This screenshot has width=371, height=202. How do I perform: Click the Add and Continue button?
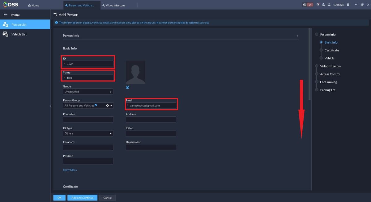(82, 198)
